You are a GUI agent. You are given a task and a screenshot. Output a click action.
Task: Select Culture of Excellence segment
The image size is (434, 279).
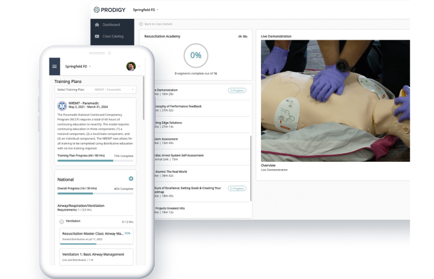tap(202, 192)
